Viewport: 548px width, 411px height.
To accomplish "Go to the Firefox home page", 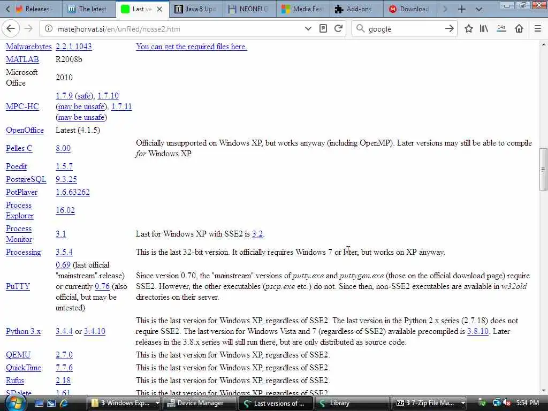I will [519, 29].
